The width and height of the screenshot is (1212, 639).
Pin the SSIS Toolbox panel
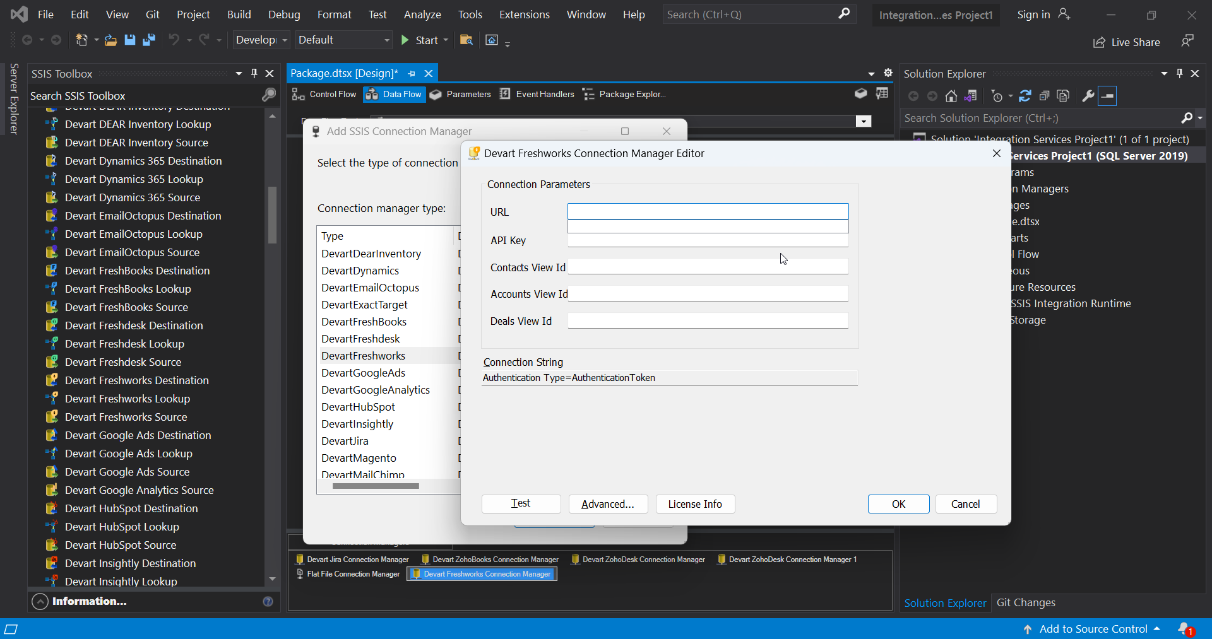point(254,73)
